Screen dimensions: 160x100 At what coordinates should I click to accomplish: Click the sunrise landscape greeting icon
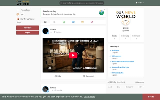point(101,13)
